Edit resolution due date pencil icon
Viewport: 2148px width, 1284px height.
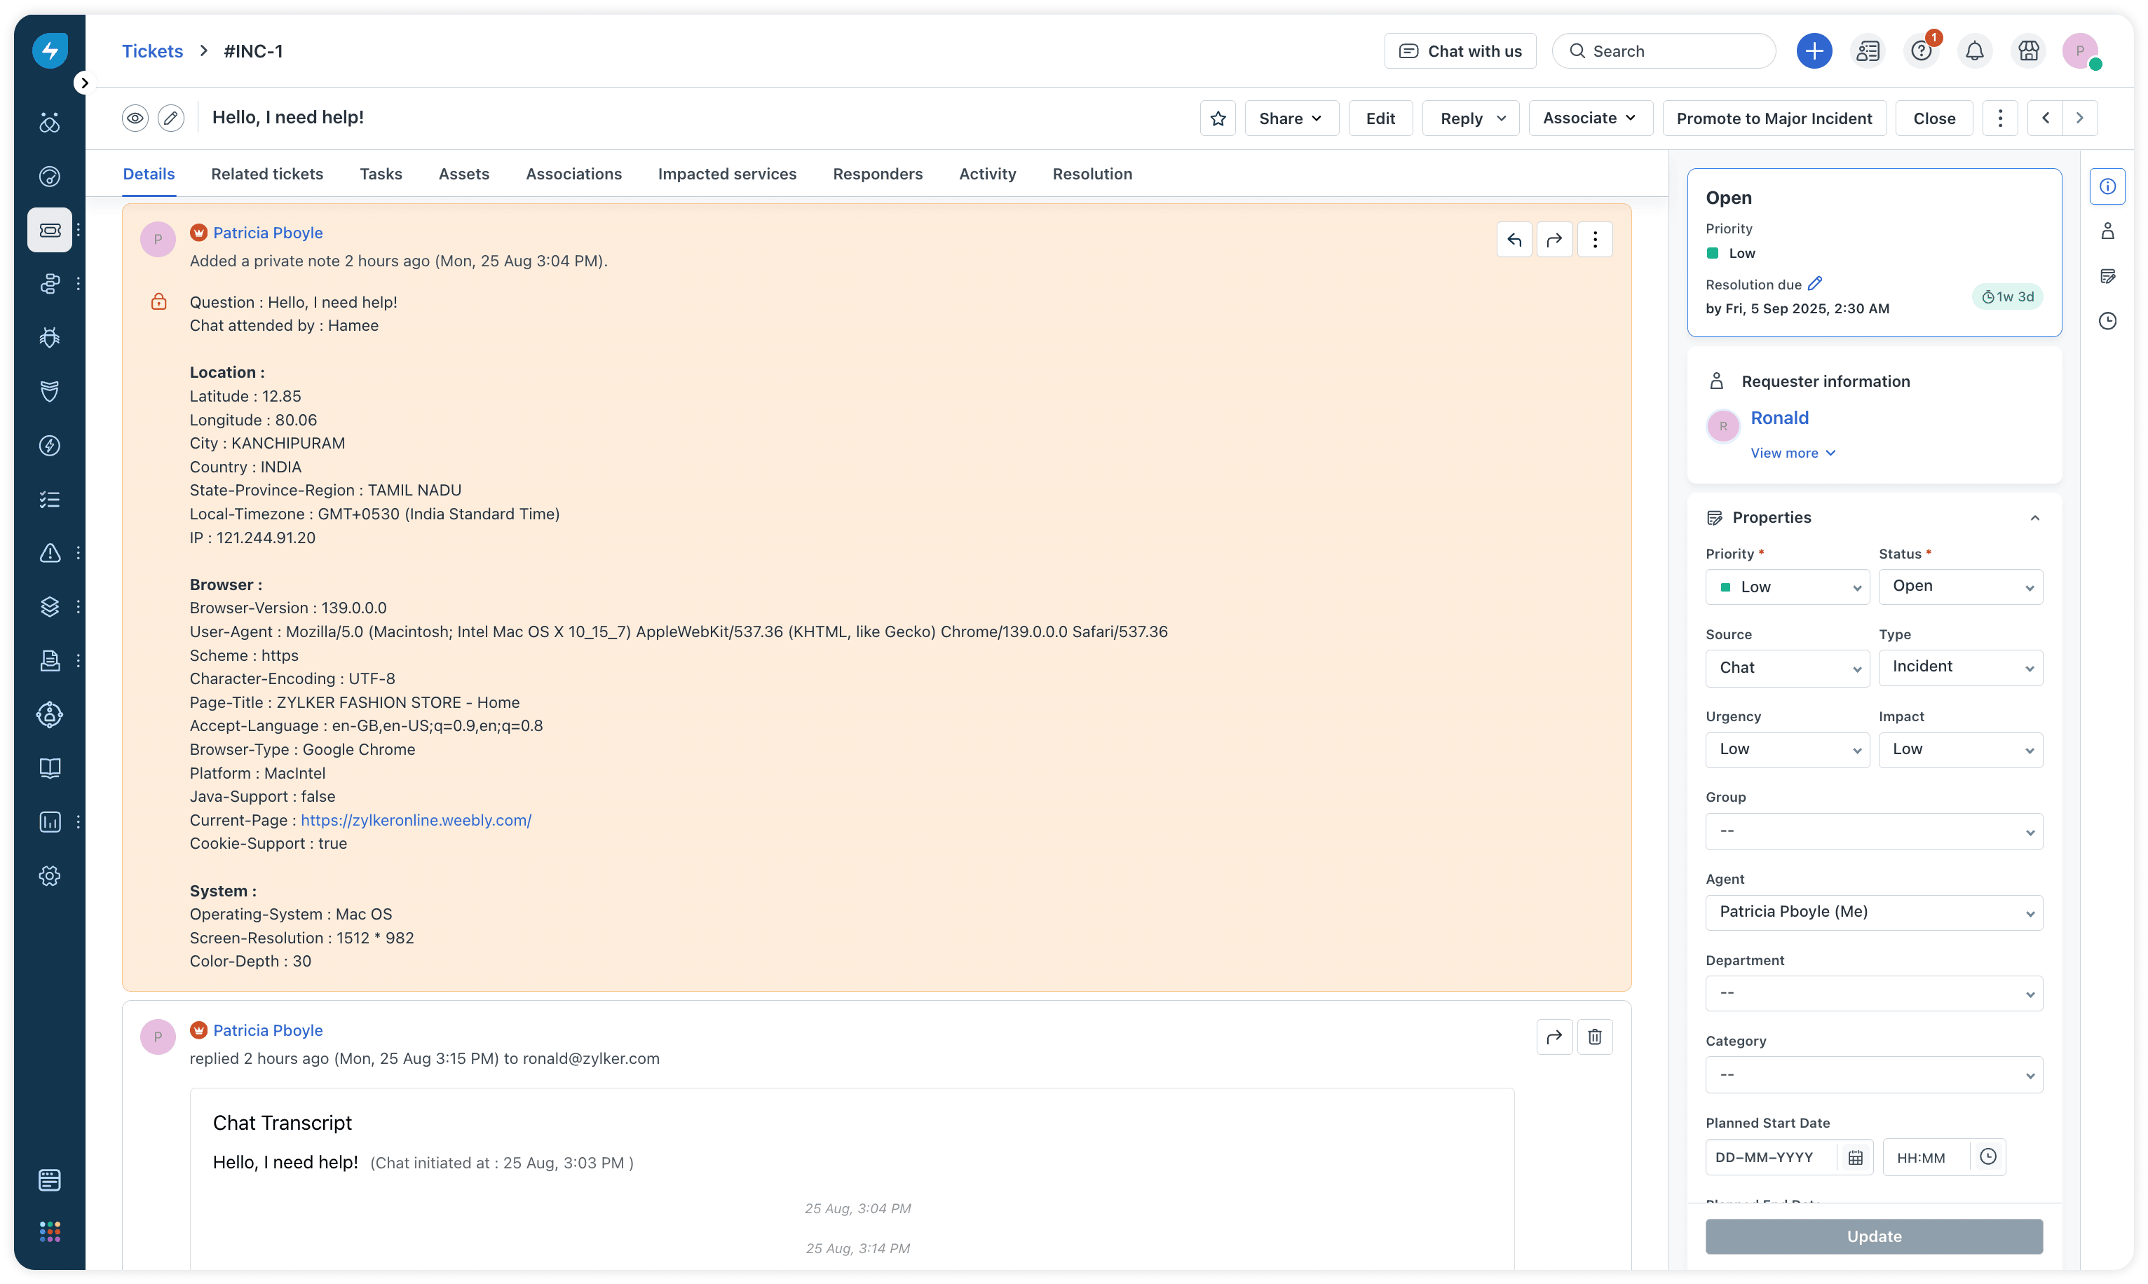click(x=1816, y=284)
